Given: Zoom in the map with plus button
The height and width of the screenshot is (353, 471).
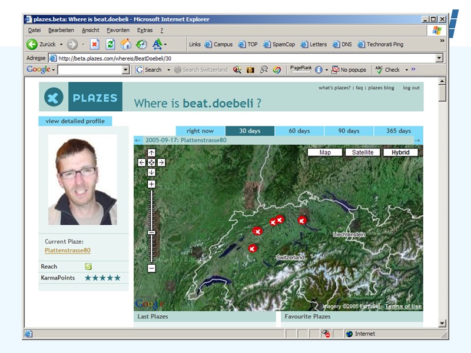Looking at the screenshot, I should (151, 184).
